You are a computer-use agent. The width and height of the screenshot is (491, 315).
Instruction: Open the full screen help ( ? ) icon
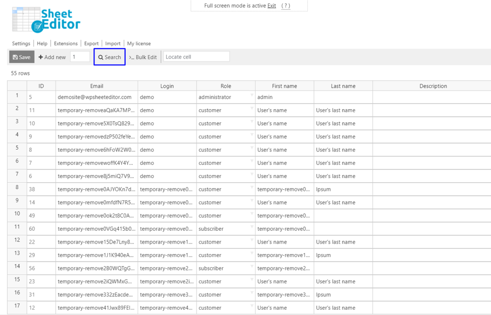(x=287, y=5)
